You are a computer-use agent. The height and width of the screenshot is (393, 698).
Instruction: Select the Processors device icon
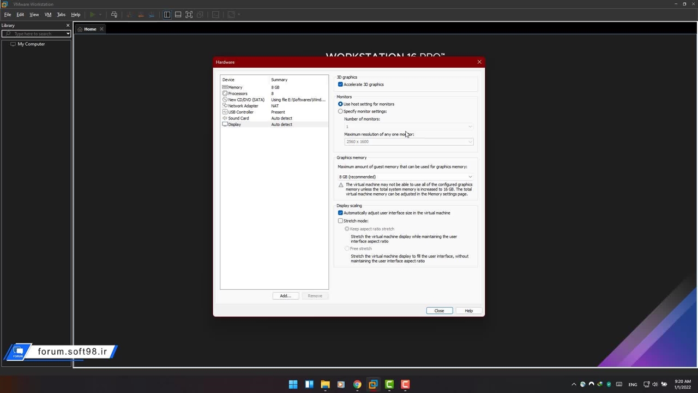pyautogui.click(x=225, y=93)
